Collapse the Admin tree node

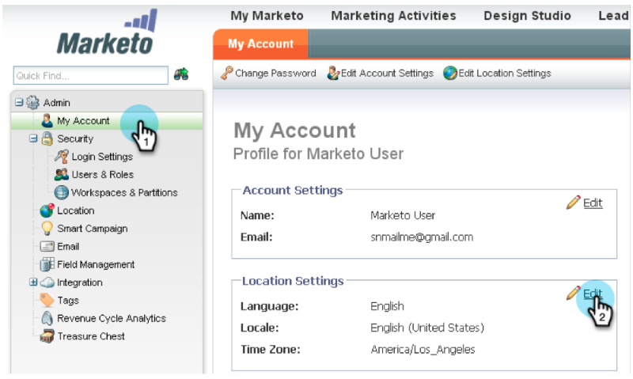[x=19, y=102]
